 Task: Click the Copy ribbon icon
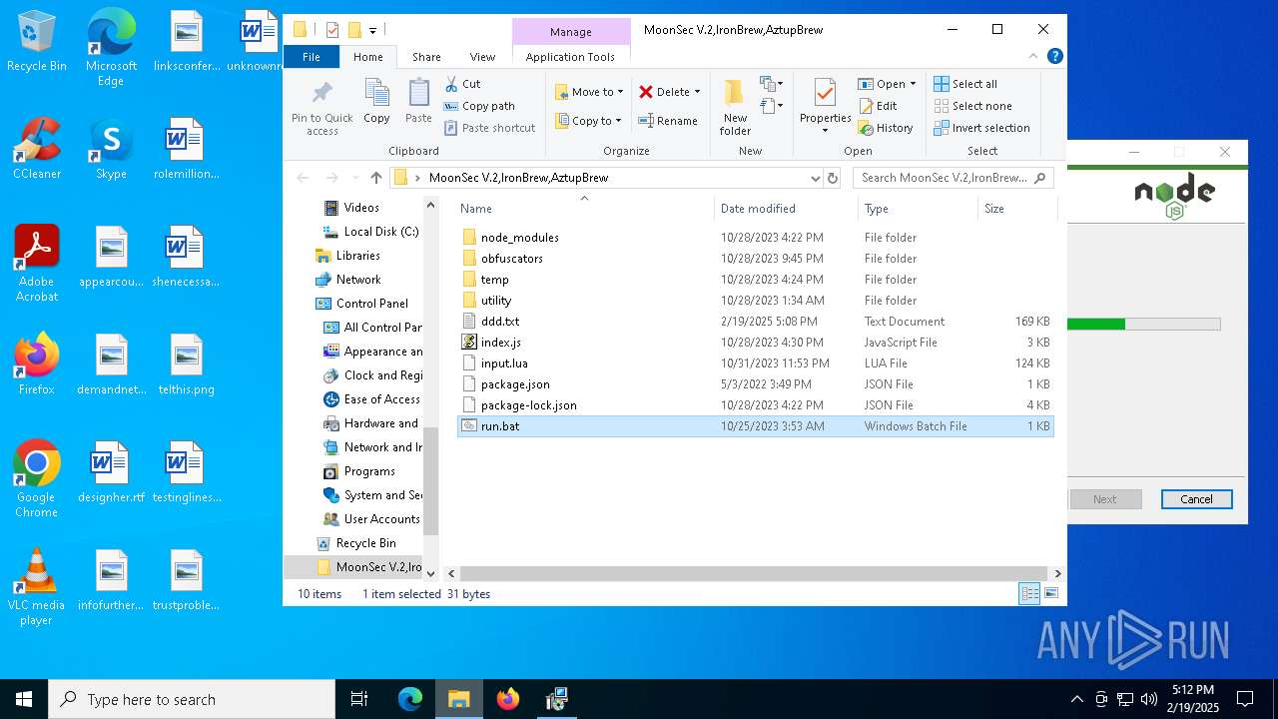pyautogui.click(x=376, y=101)
